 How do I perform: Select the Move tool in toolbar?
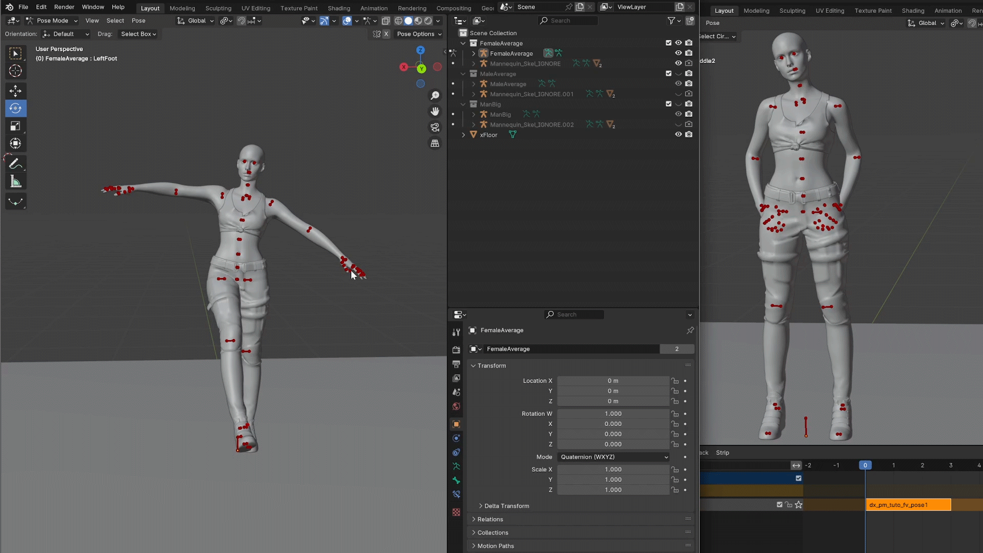click(x=15, y=91)
